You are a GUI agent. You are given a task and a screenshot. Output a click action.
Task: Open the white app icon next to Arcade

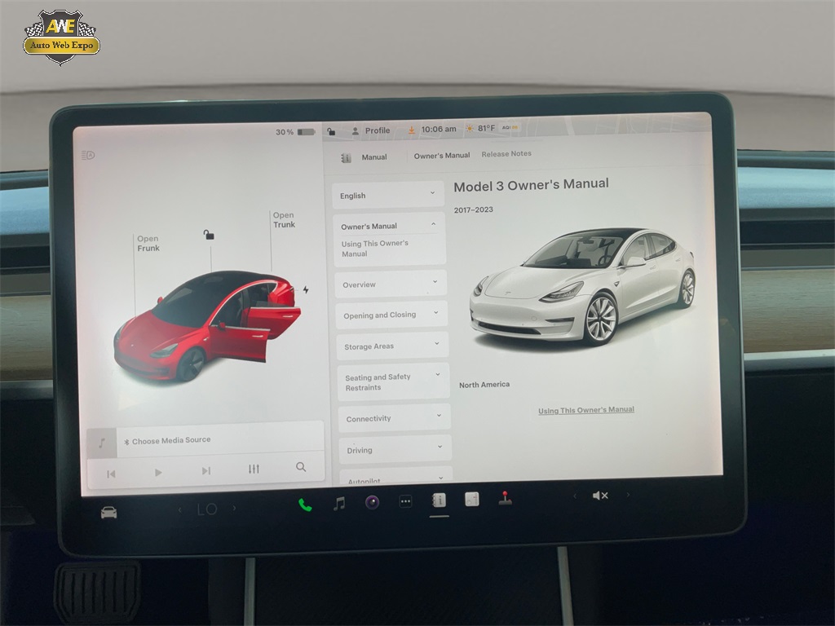click(x=472, y=500)
